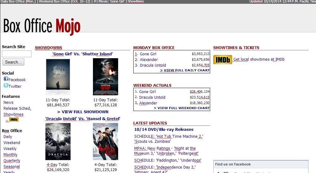The width and height of the screenshot is (316, 173).
Task: Click $26,169,320 Dracula Untold total
Action: pos(58,170)
